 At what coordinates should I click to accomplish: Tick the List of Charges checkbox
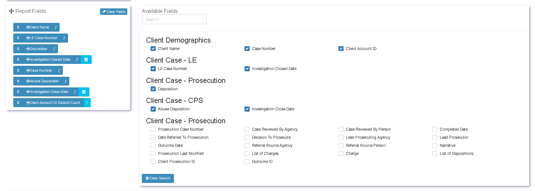[x=247, y=154]
